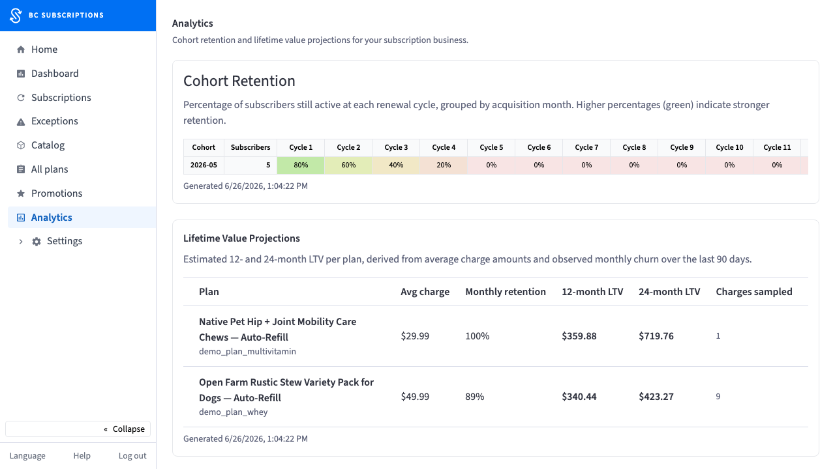Click the 12-month LTV column header

[592, 292]
